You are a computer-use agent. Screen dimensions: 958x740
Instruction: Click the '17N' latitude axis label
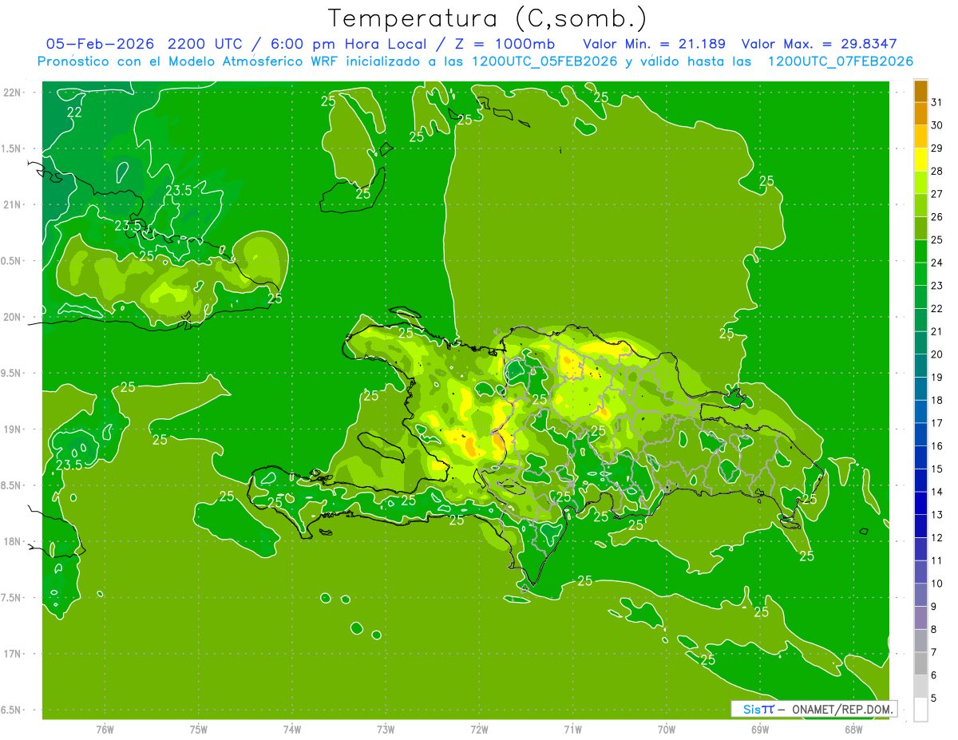coord(11,654)
